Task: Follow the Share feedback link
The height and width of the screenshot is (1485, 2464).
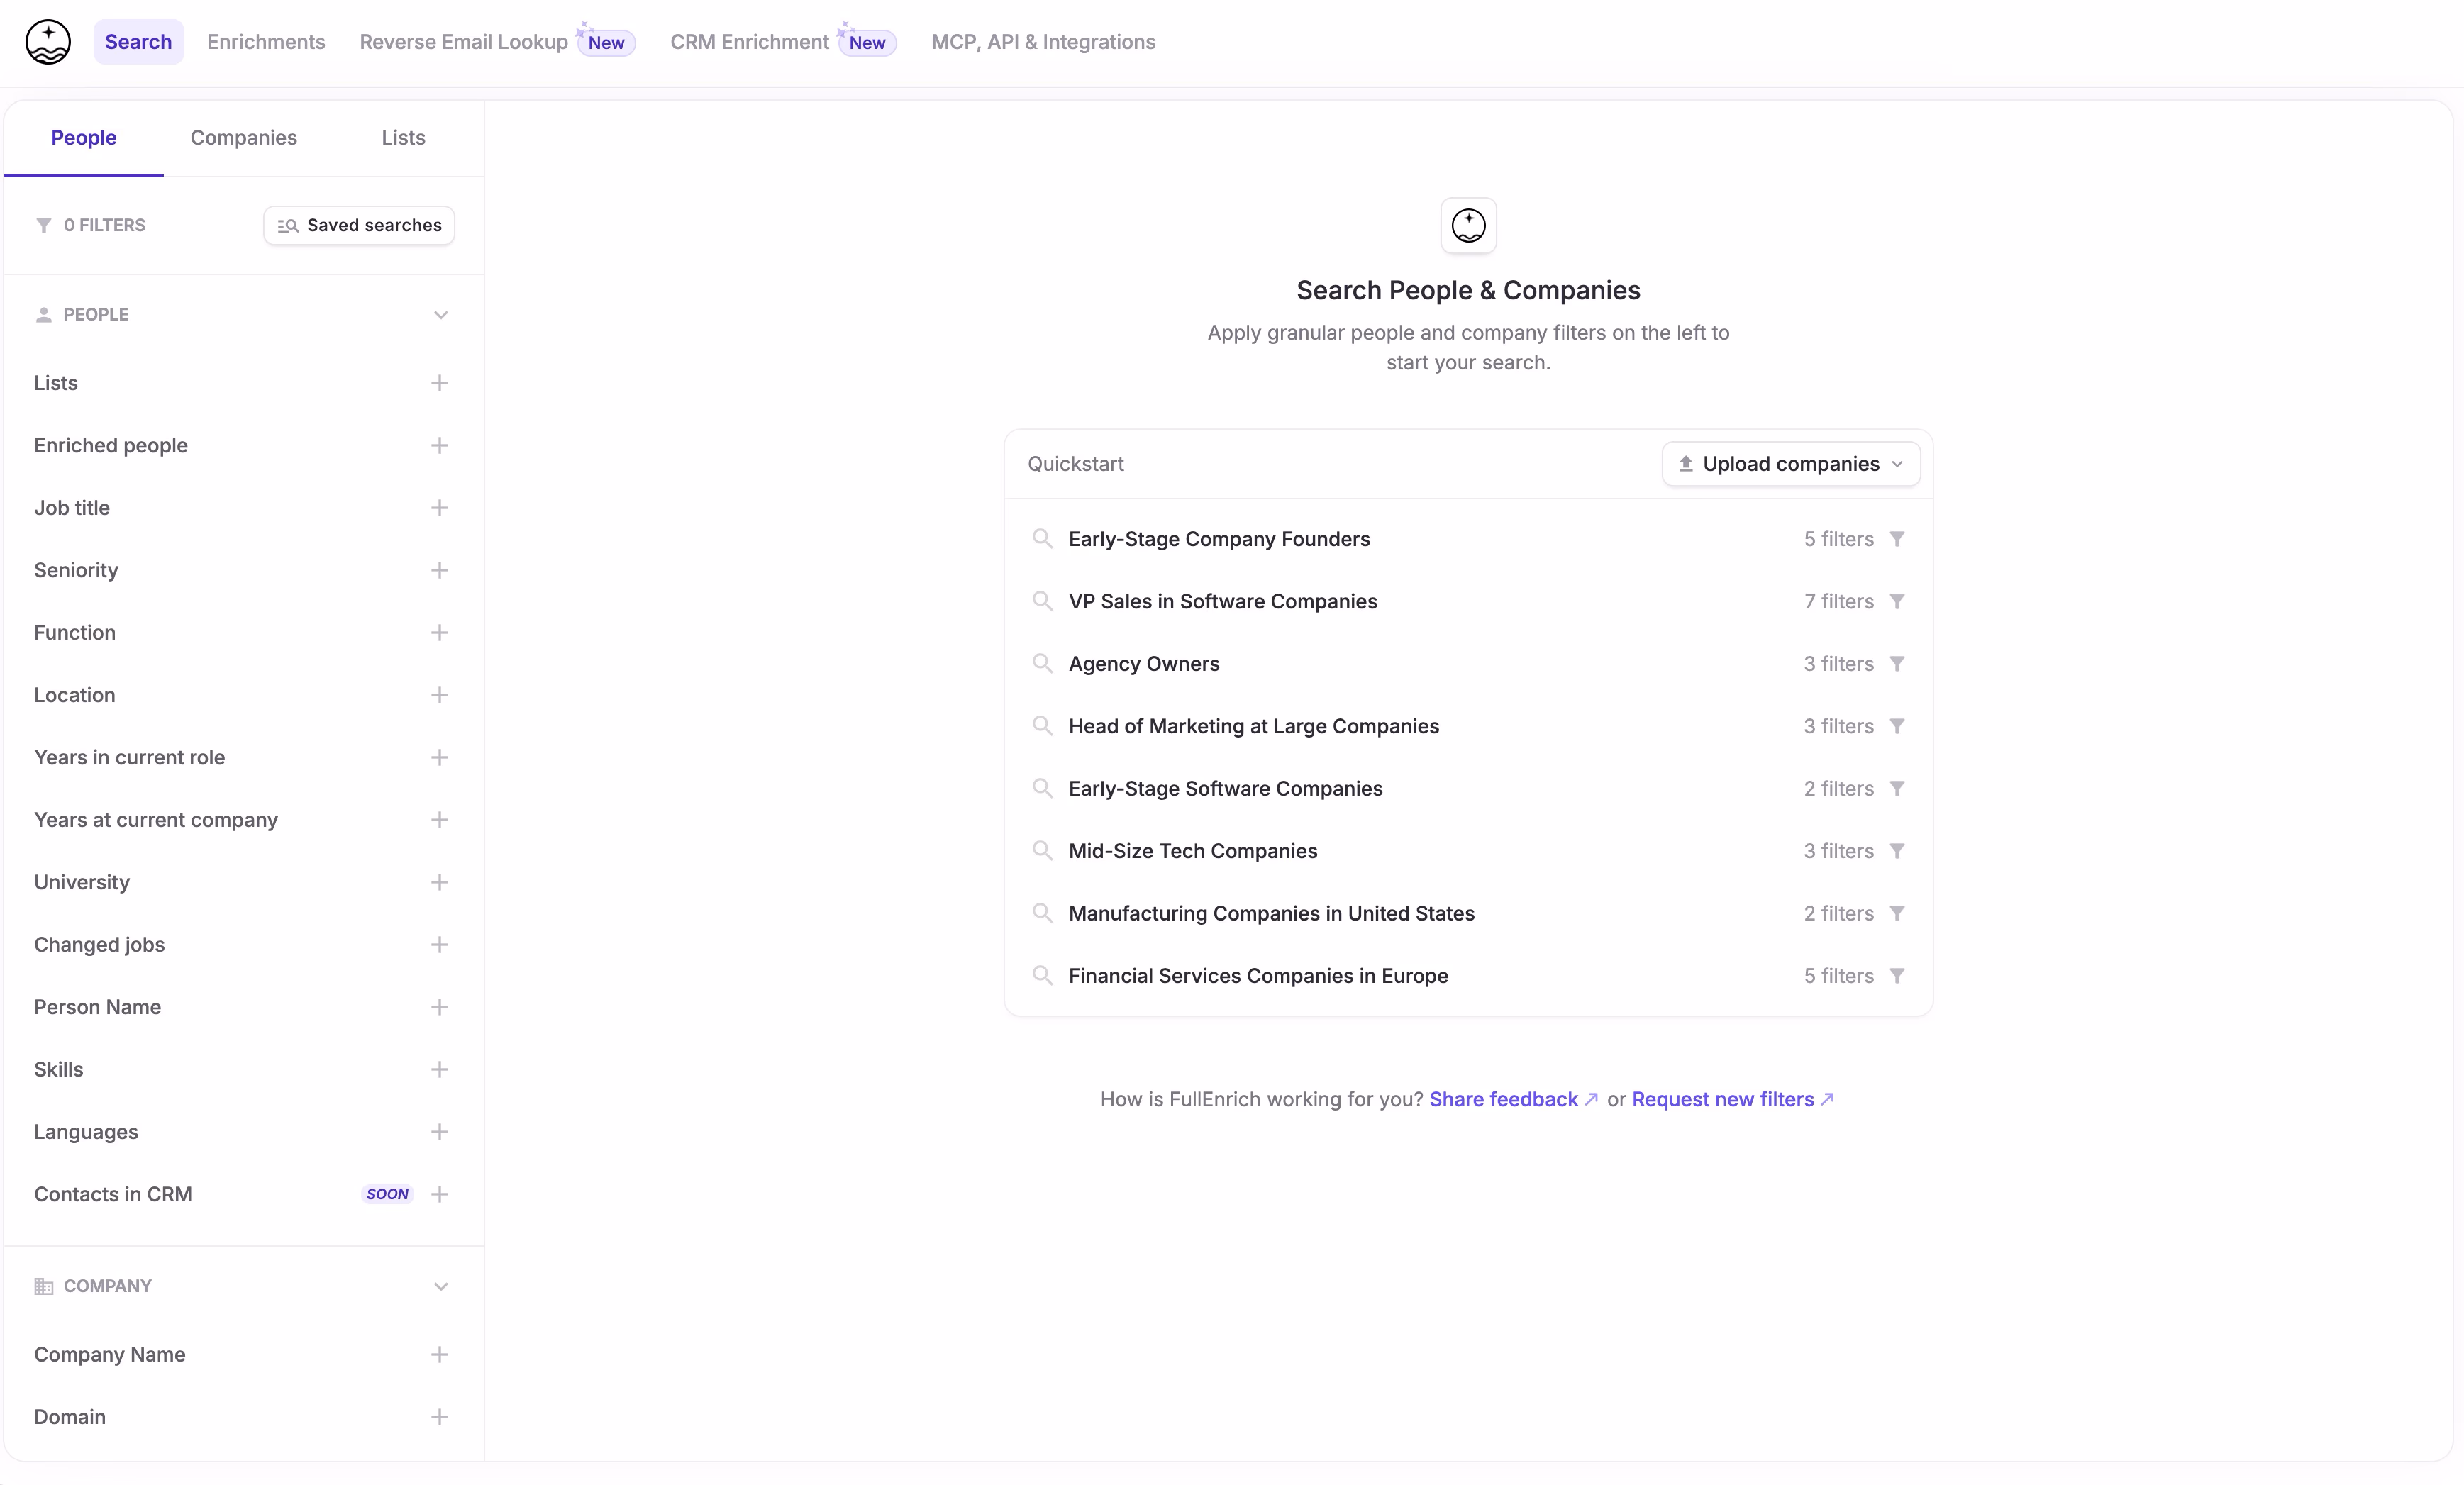Action: coord(1513,1099)
